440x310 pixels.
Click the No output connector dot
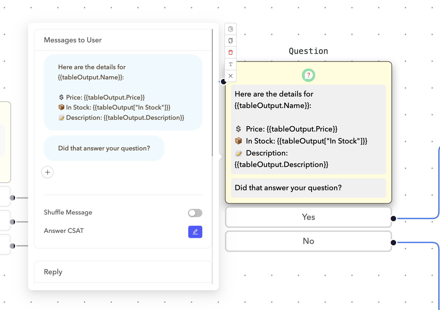(x=394, y=243)
